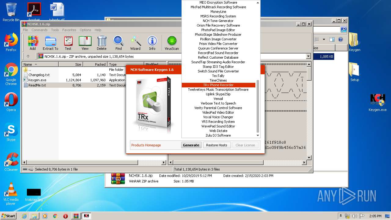Click the Delete trash icon in WinRAR
This screenshot has height=220, width=391.
point(102,43)
